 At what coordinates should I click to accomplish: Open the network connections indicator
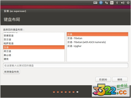coord(106,3)
